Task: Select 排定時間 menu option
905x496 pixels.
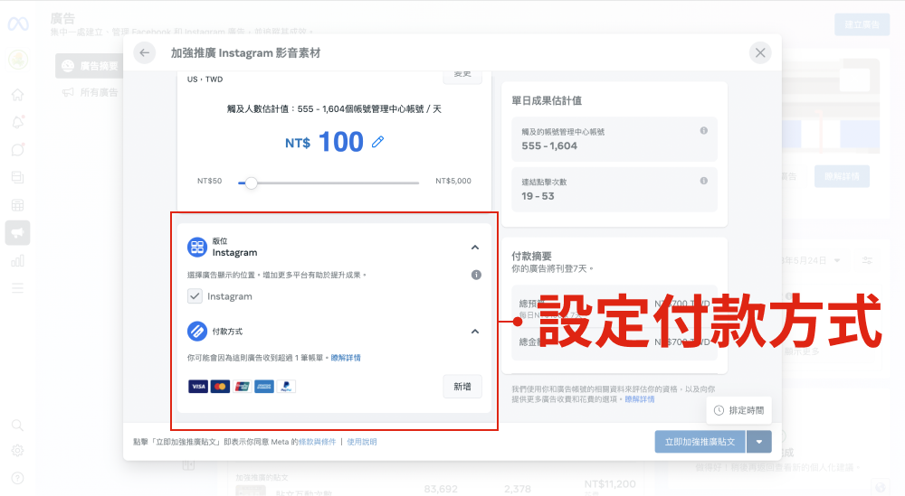Action: click(739, 410)
